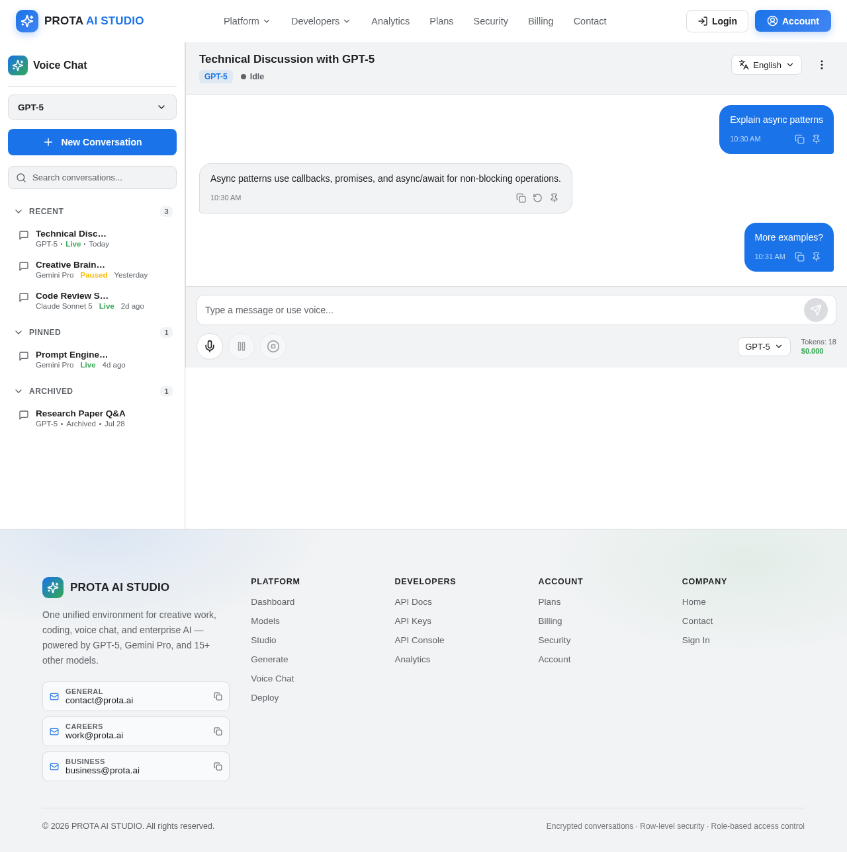Start voice input with the microphone button

tap(210, 346)
